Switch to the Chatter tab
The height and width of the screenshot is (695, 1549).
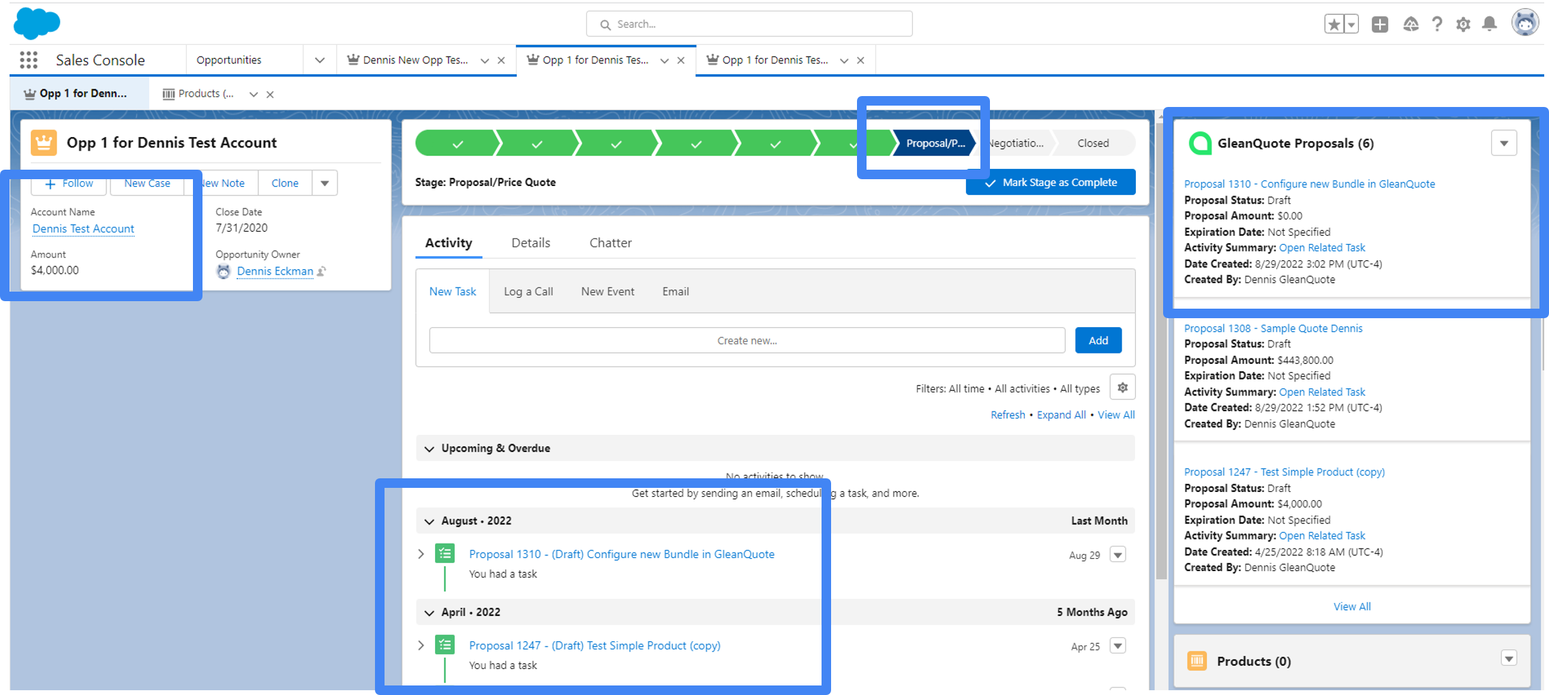(x=610, y=243)
